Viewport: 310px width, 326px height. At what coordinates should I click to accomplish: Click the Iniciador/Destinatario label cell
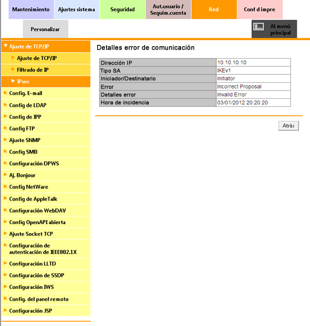coord(158,79)
